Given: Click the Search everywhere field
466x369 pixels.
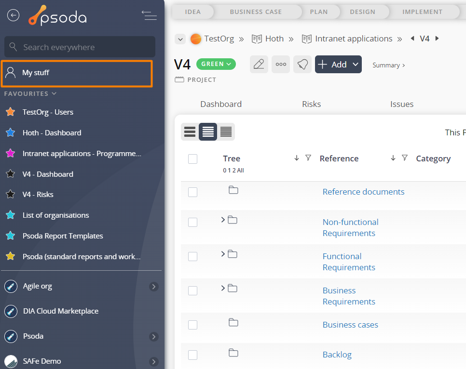Looking at the screenshot, I should (80, 47).
